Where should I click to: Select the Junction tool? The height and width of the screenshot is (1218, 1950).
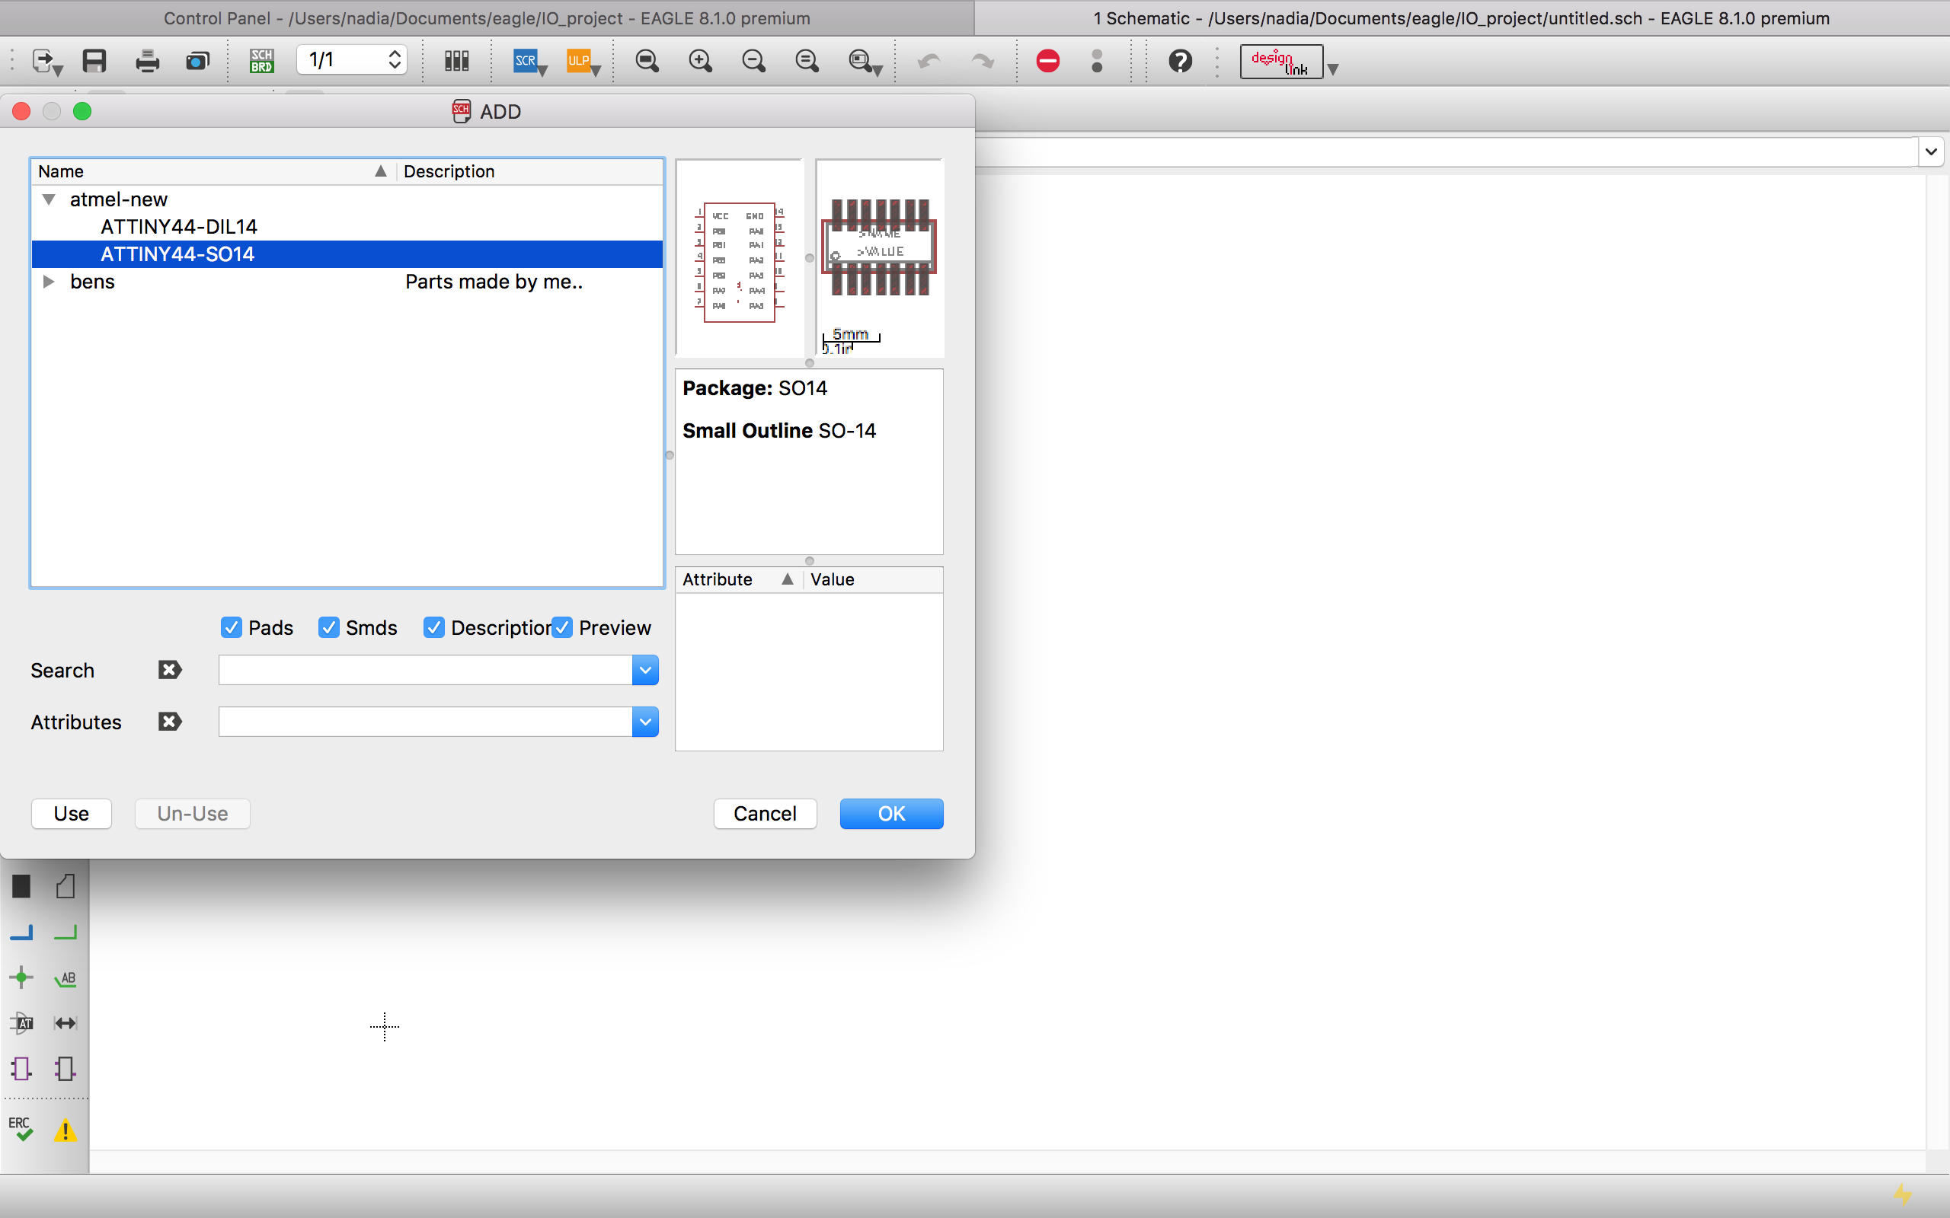[x=22, y=978]
